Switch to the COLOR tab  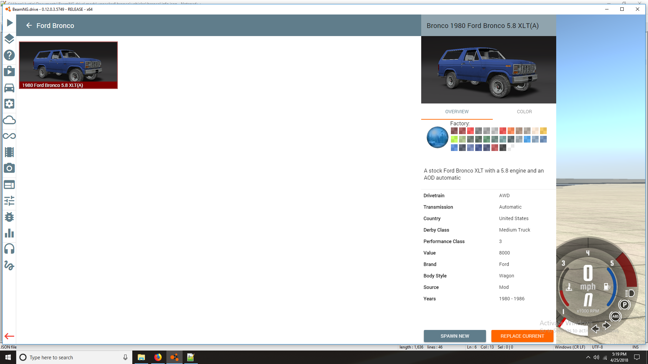coord(524,112)
